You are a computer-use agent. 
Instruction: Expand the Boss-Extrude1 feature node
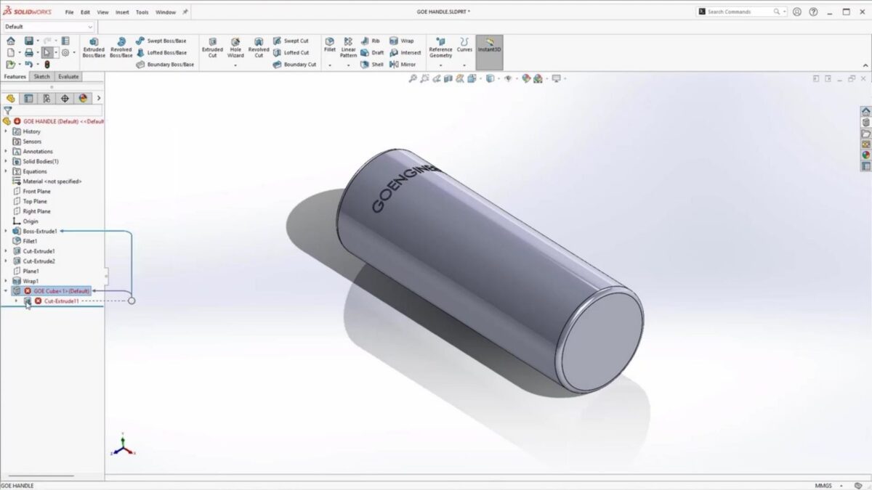(x=6, y=231)
